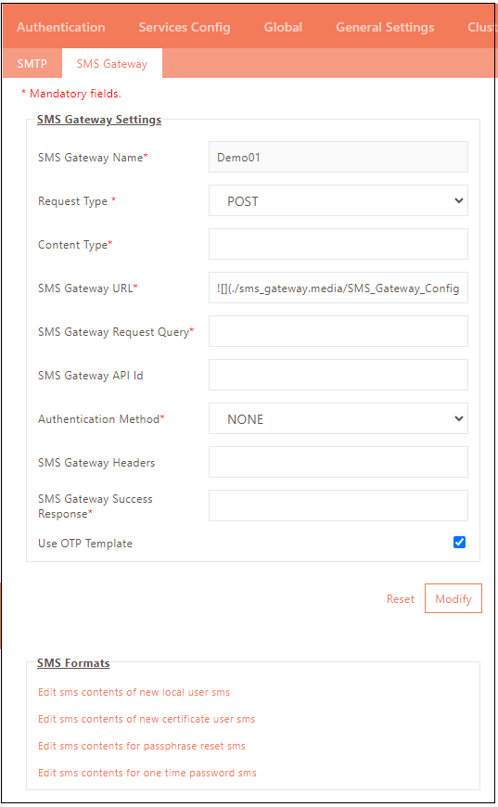Switch to the SMTP tab
498x807 pixels.
coord(32,63)
